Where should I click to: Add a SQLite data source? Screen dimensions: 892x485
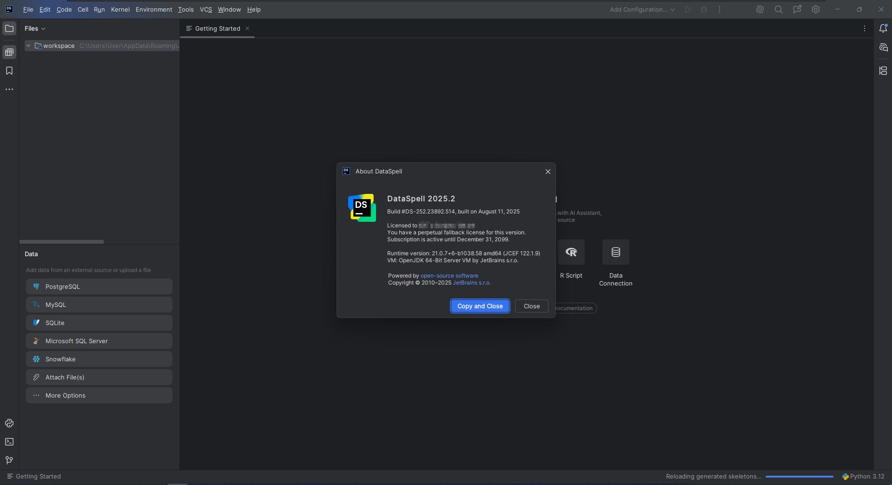coord(99,323)
